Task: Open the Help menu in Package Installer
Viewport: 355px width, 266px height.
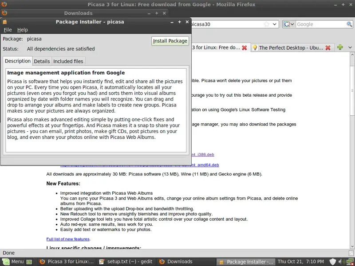Action: (x=23, y=30)
